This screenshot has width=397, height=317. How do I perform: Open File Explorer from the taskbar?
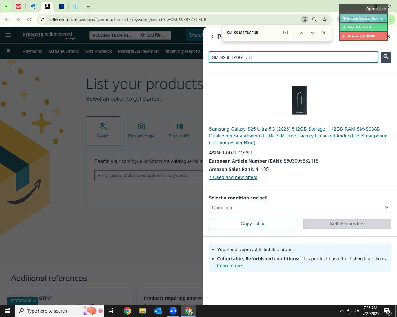142,311
